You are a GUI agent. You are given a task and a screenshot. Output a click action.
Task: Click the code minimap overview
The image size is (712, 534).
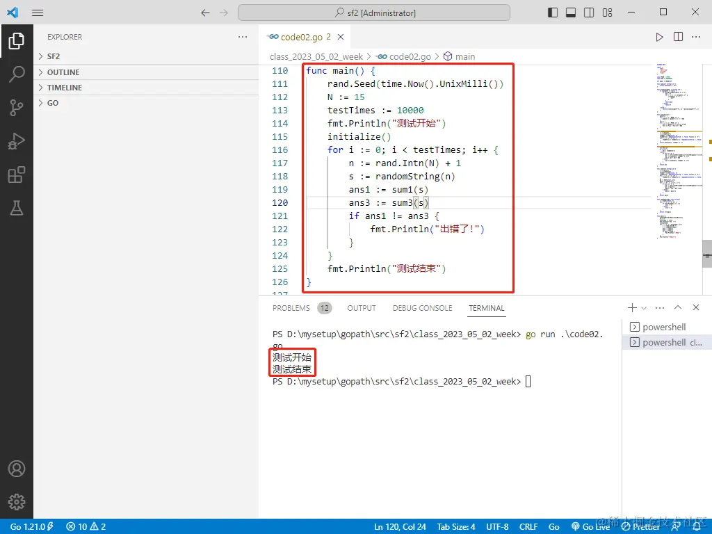pyautogui.click(x=679, y=151)
